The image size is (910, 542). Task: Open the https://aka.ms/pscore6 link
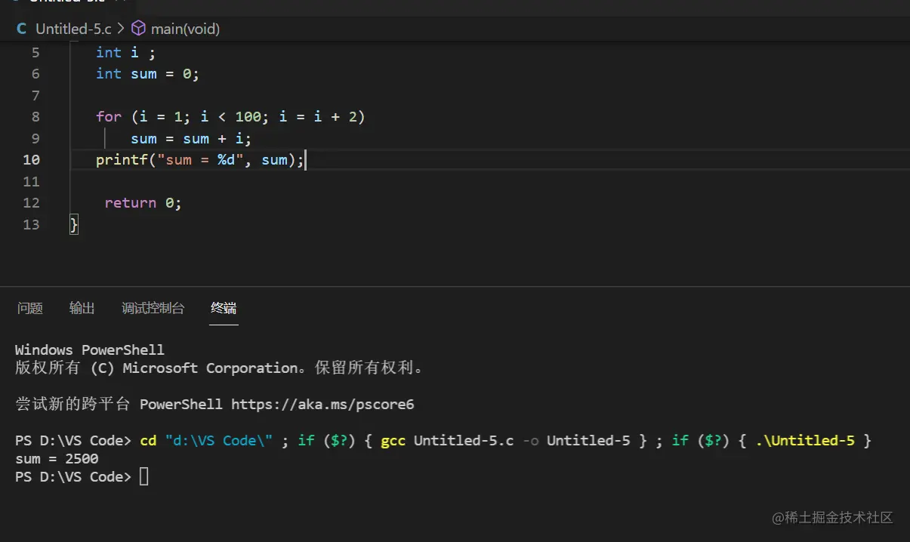click(322, 404)
